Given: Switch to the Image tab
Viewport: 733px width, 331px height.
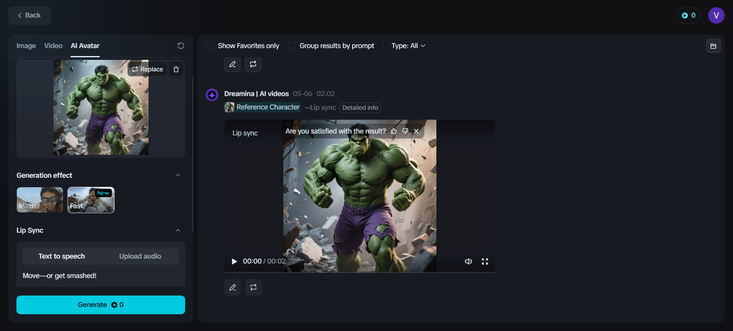Looking at the screenshot, I should (26, 46).
